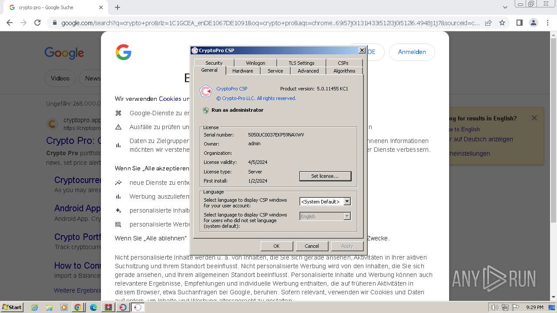The height and width of the screenshot is (313, 557).
Task: Click the Chrome forward arrow
Action: [23, 23]
